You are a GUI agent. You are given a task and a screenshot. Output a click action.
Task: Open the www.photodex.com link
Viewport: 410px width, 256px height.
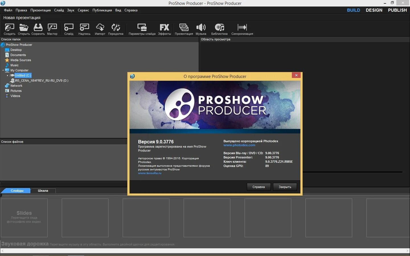pyautogui.click(x=239, y=145)
